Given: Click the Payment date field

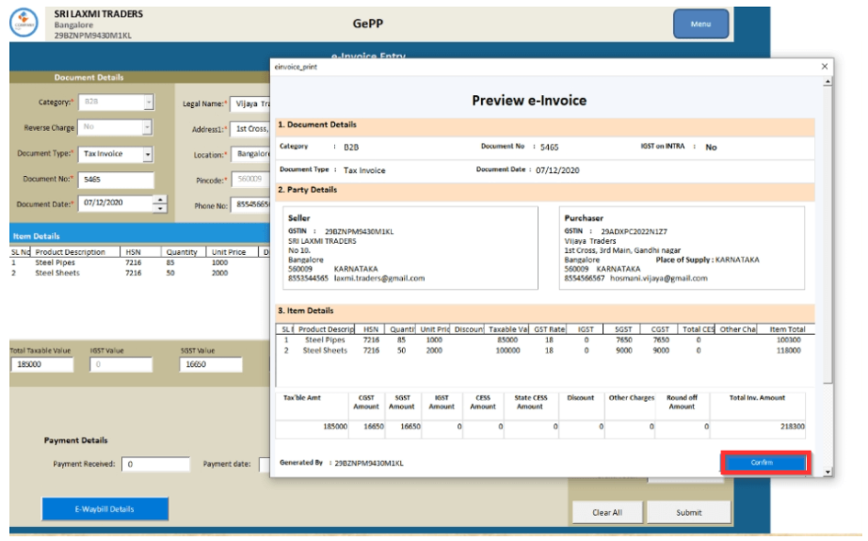Looking at the screenshot, I should [x=265, y=464].
